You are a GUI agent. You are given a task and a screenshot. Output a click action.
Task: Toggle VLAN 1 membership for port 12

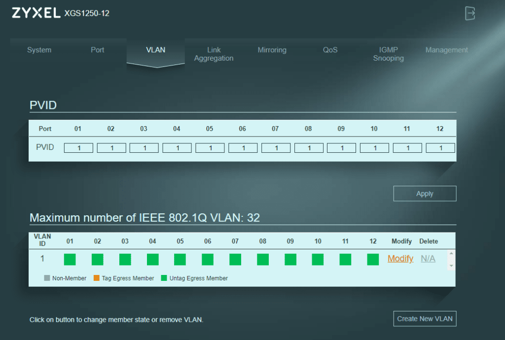coord(373,259)
